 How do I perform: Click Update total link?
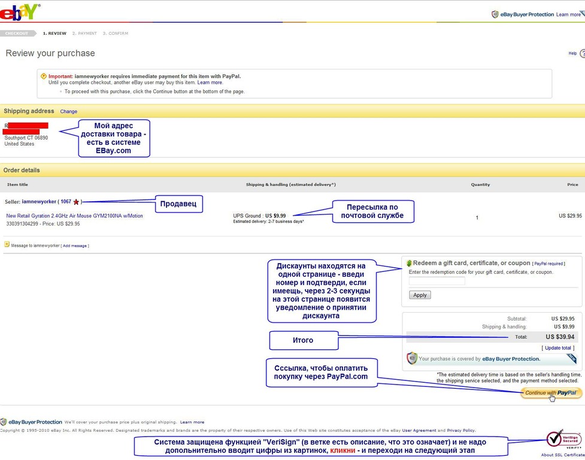pyautogui.click(x=558, y=348)
